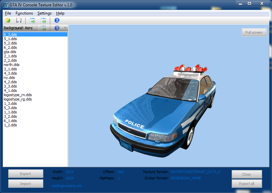Image resolution: width=272 pixels, height=193 pixels.
Task: Open the File menu
Action: [8, 13]
